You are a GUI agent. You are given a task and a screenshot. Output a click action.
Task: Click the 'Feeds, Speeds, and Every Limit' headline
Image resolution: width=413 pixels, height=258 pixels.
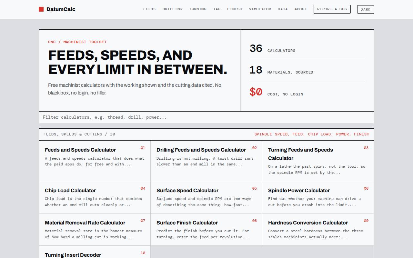(x=138, y=62)
